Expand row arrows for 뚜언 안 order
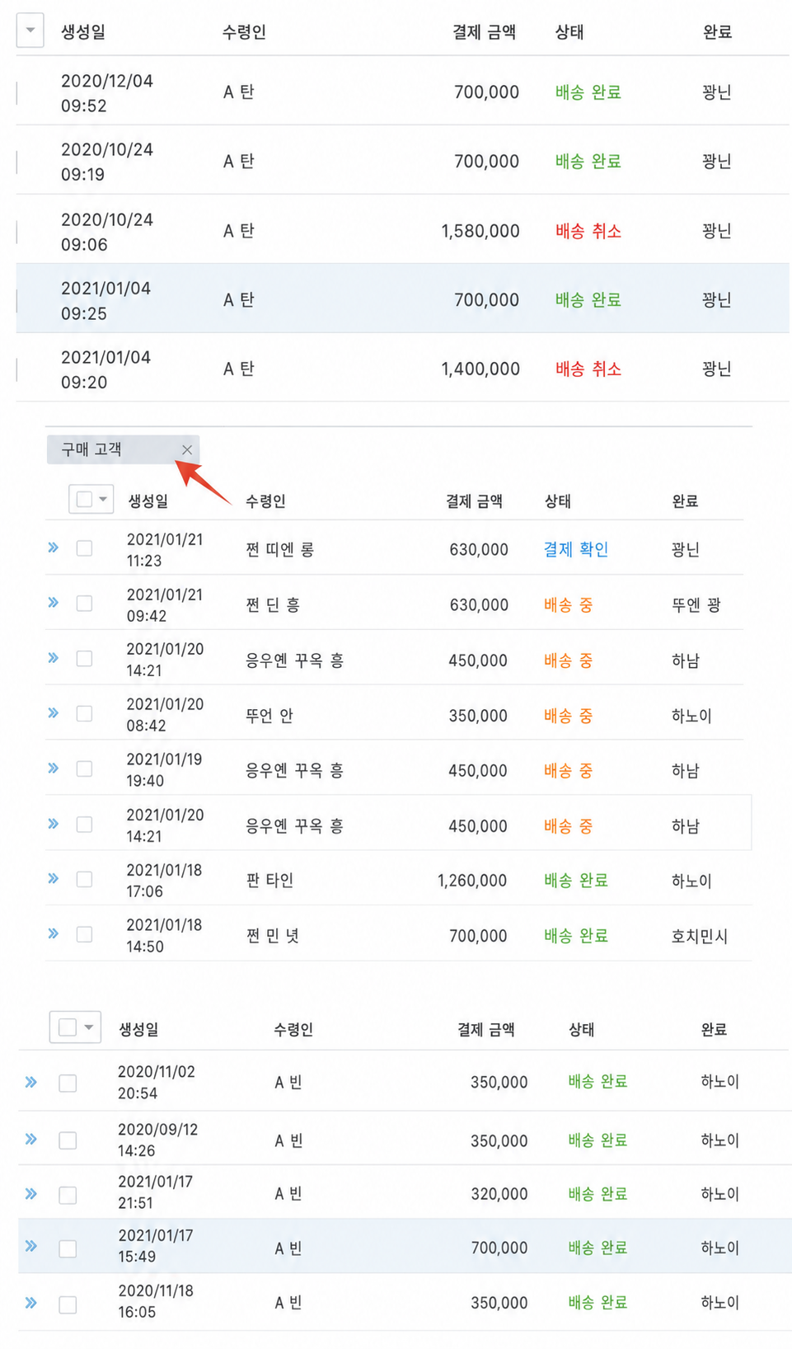 coord(54,713)
